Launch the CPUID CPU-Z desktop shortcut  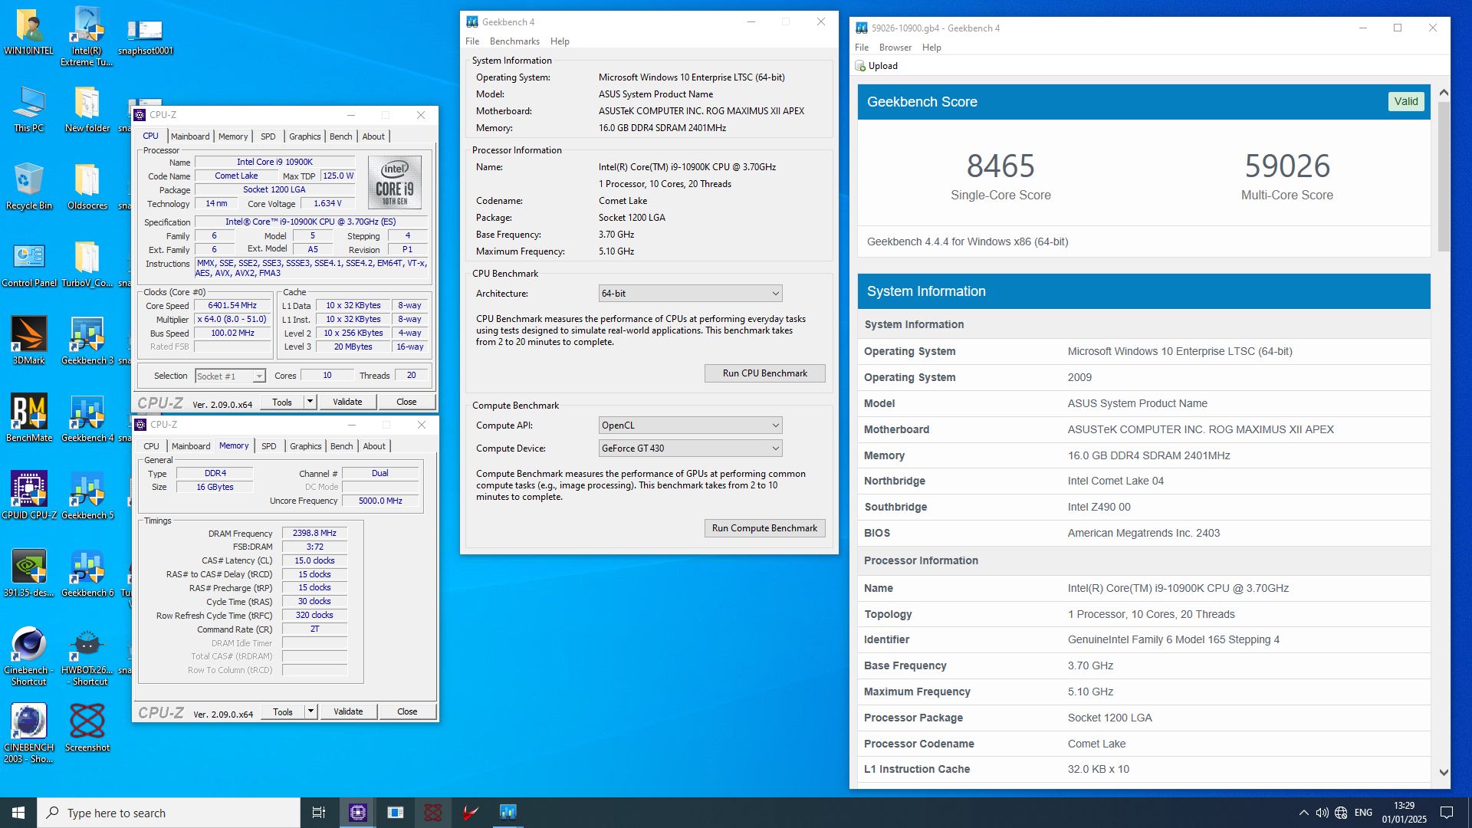pos(29,496)
